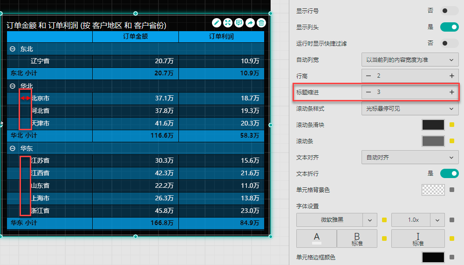
Task: Click the chart title 订单金额 和 订单利润
Action: pos(86,26)
